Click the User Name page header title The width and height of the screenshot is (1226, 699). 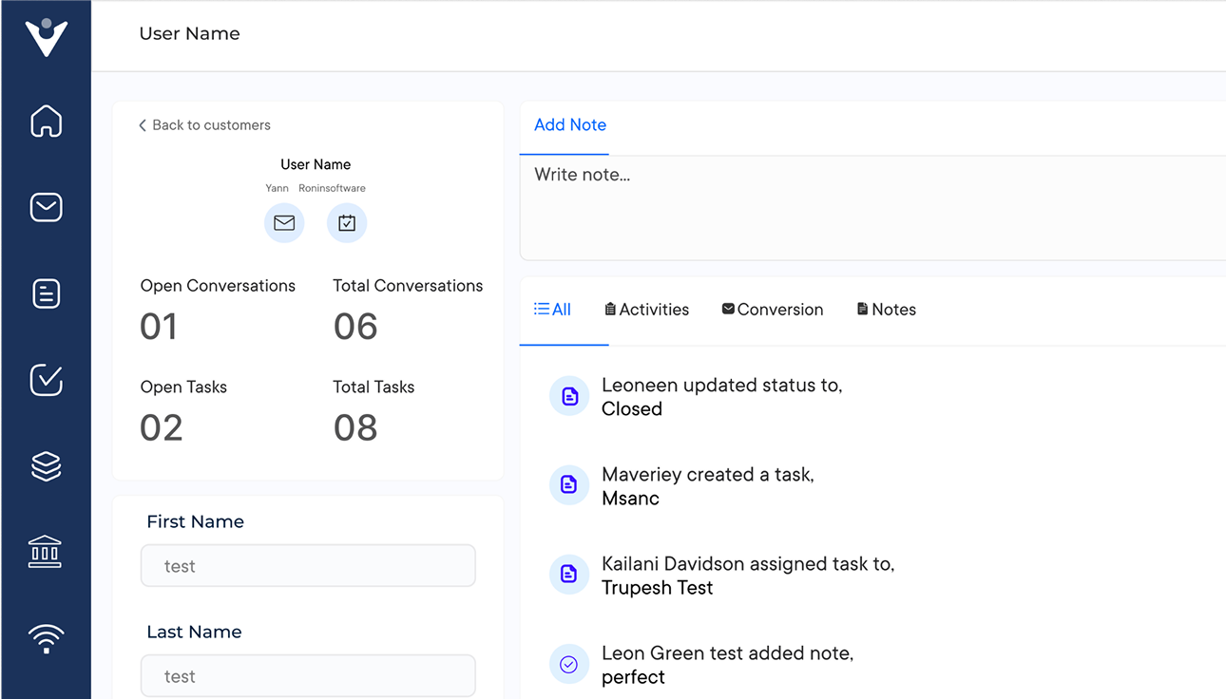click(189, 33)
